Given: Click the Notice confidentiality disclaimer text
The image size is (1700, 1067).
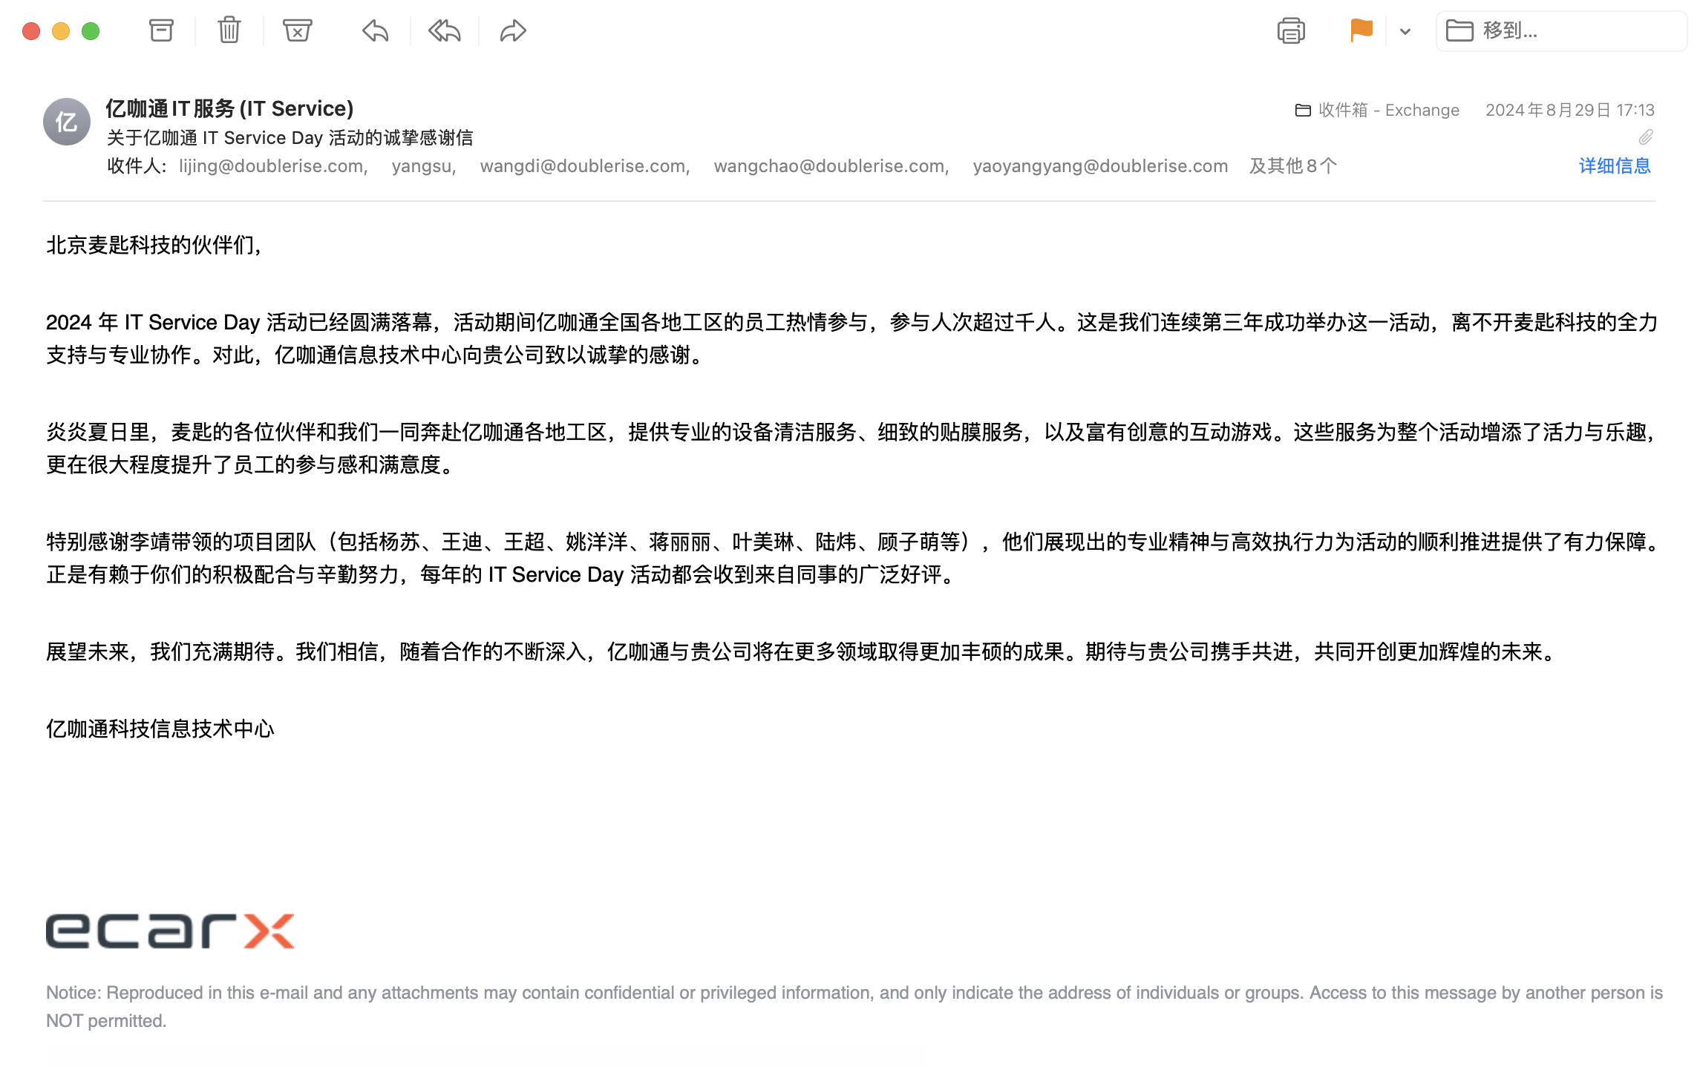Looking at the screenshot, I should (854, 1007).
